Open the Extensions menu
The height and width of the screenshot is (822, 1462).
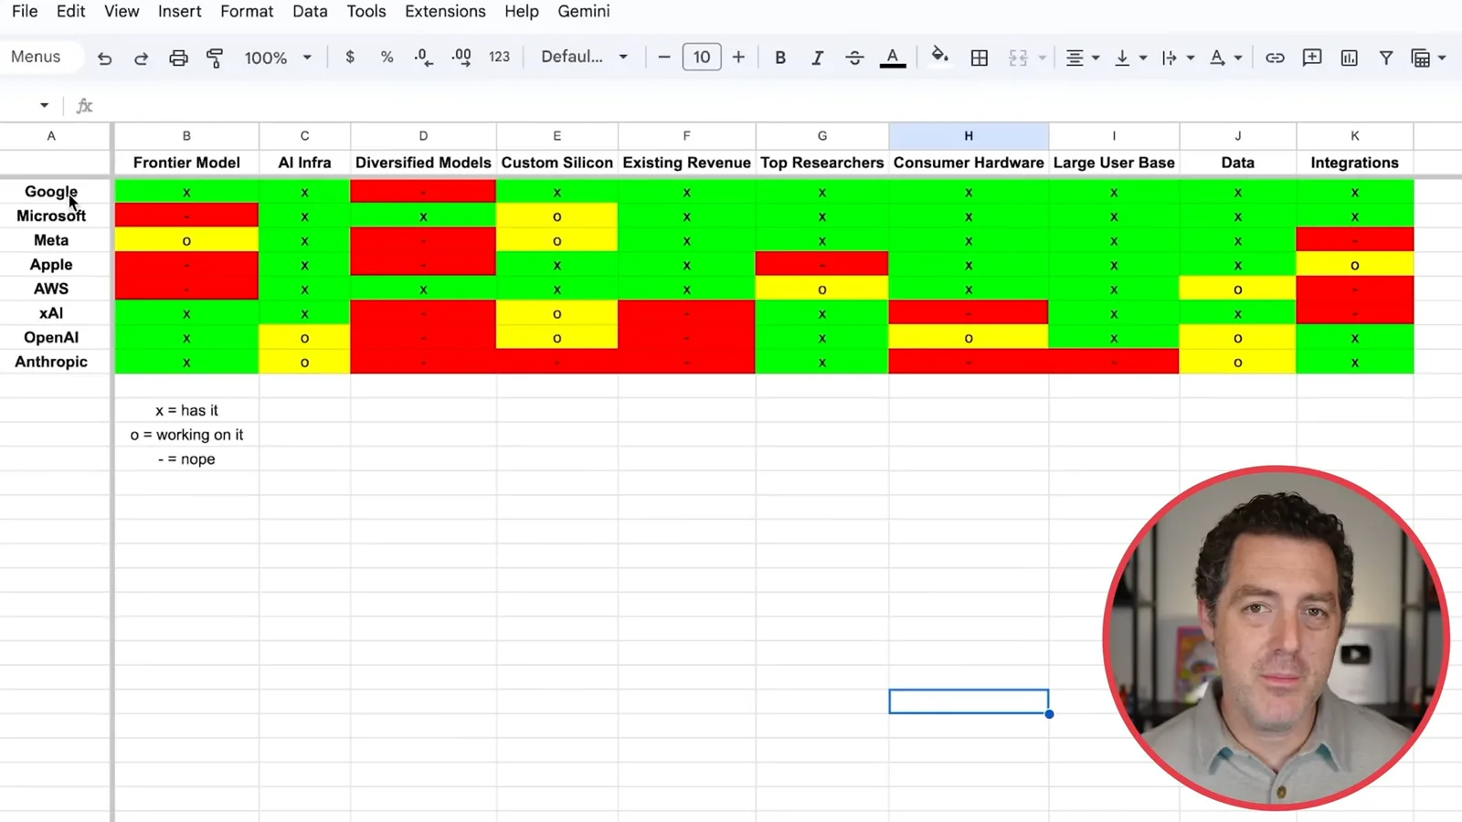click(445, 12)
